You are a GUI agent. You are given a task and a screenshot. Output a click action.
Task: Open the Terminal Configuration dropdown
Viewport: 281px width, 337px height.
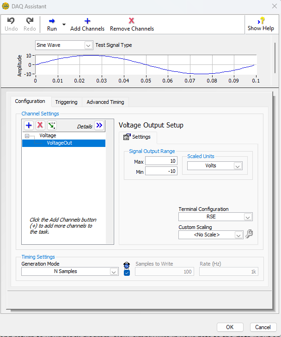coord(248,217)
